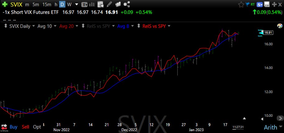This screenshot has width=284, height=133.
Task: Click the small left triangle near price axis
Action: tap(262, 119)
